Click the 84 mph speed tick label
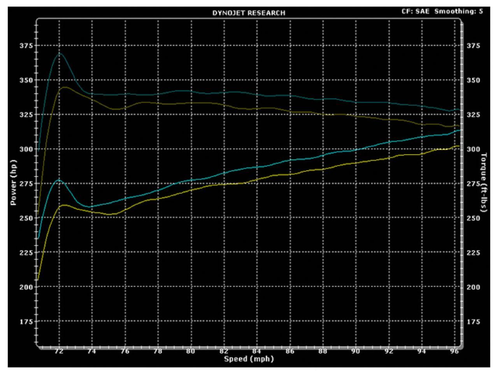 click(256, 351)
